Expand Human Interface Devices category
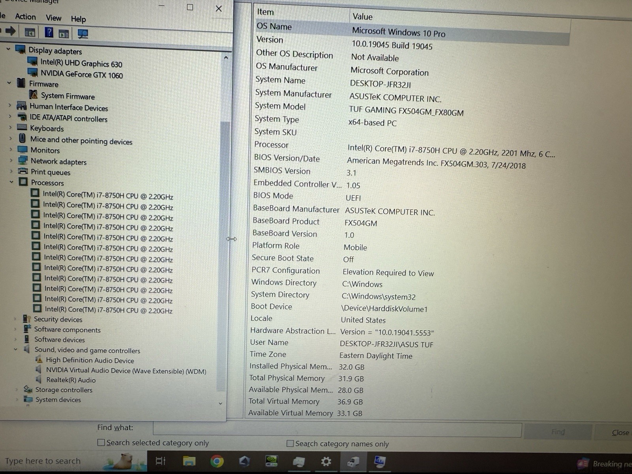Viewport: 632px width, 474px height. click(x=10, y=105)
